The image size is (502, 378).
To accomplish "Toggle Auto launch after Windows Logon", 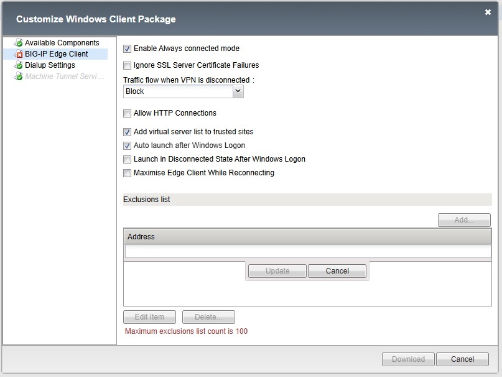I will pyautogui.click(x=128, y=146).
